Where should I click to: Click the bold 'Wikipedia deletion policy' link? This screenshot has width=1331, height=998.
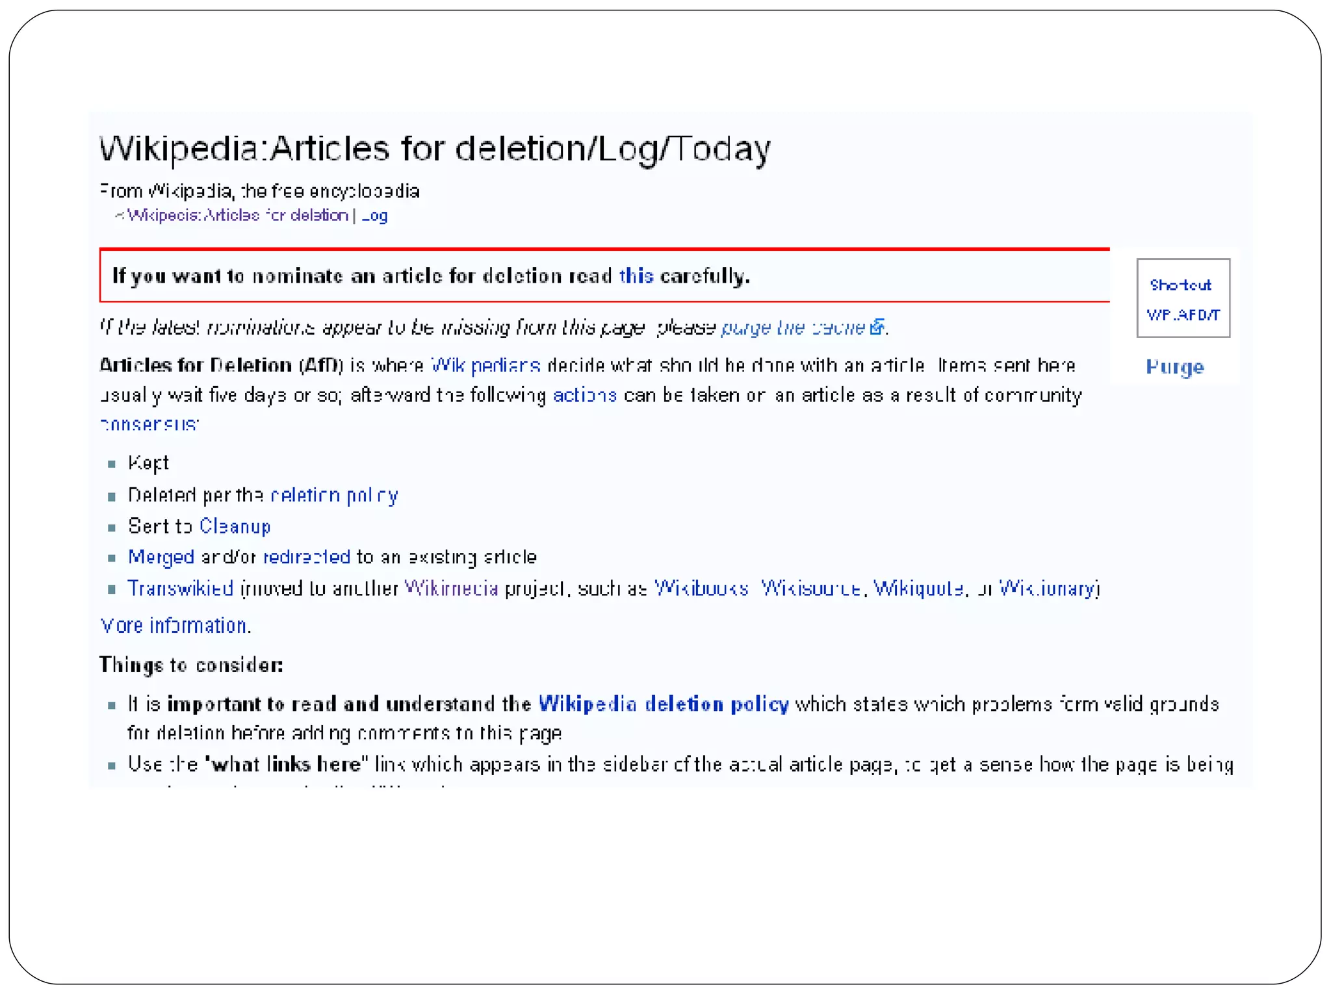point(664,704)
